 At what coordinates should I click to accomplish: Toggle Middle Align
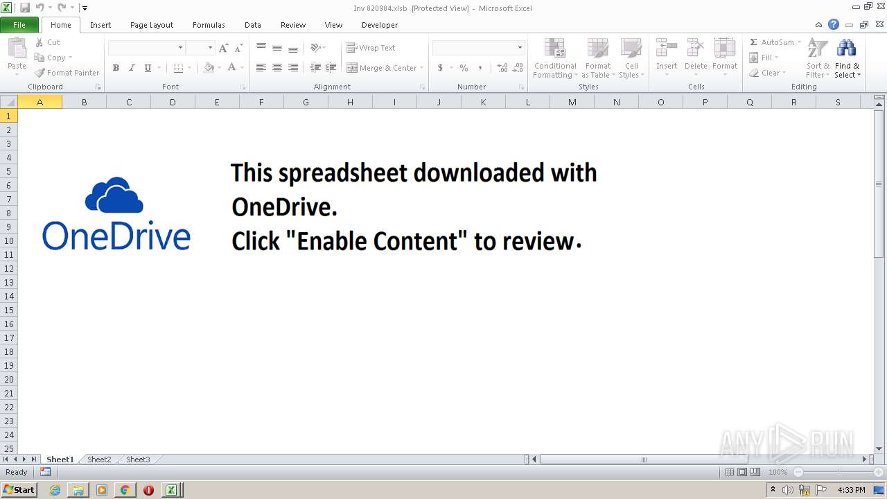pyautogui.click(x=277, y=48)
